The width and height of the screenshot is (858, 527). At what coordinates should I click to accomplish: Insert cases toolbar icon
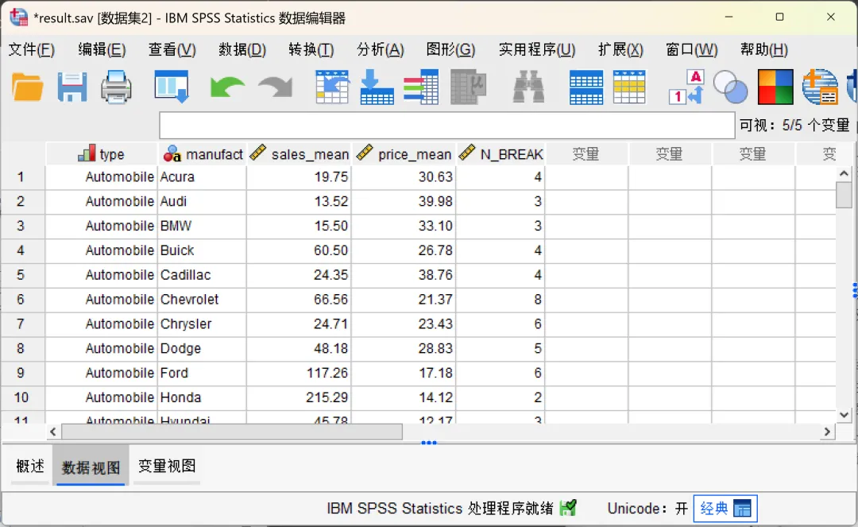coord(586,87)
